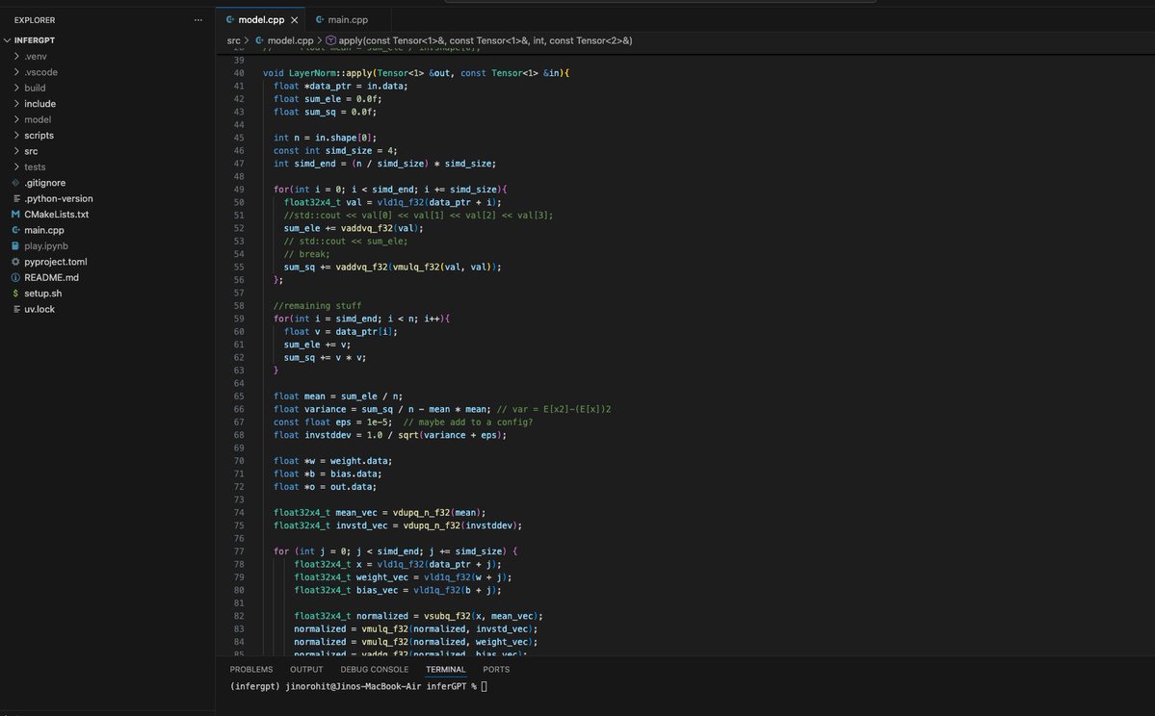This screenshot has width=1155, height=716.
Task: Click line number 77 in the gutter
Action: click(239, 551)
